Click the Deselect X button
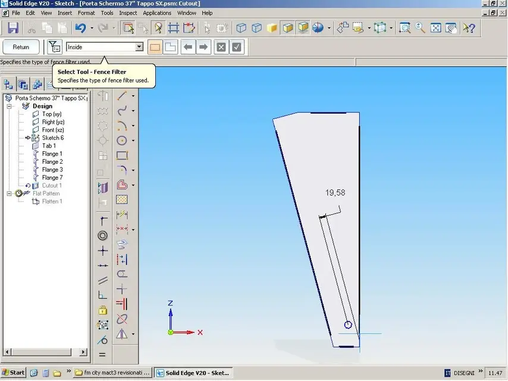508x381 pixels. [x=221, y=48]
